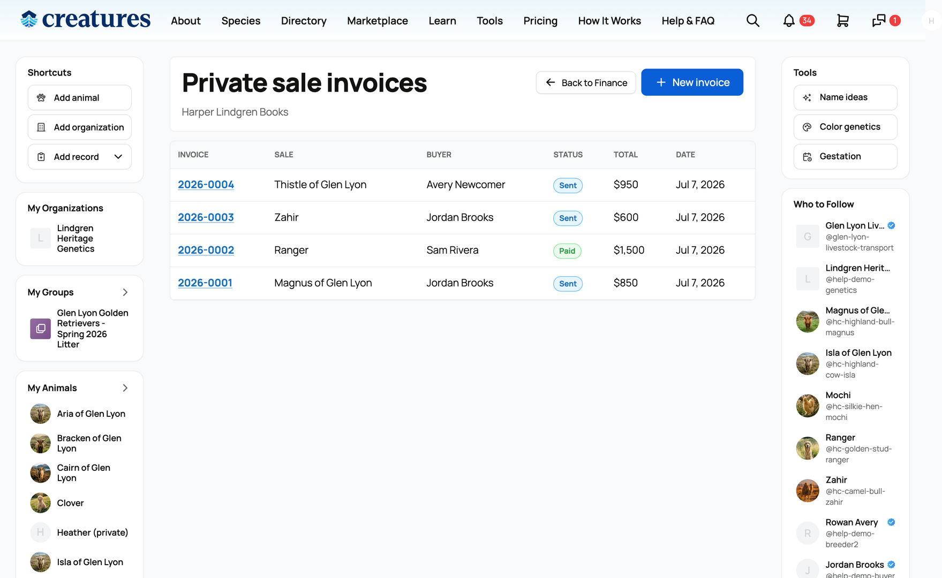
Task: Open the About menu
Action: (186, 21)
